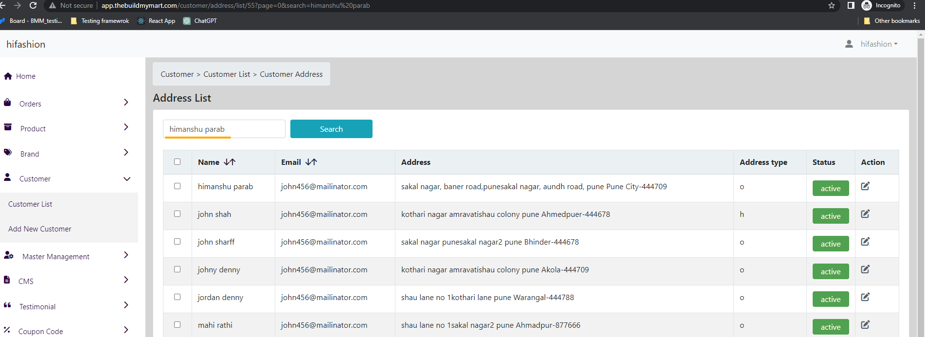
Task: Click Customer List breadcrumb link
Action: (227, 74)
